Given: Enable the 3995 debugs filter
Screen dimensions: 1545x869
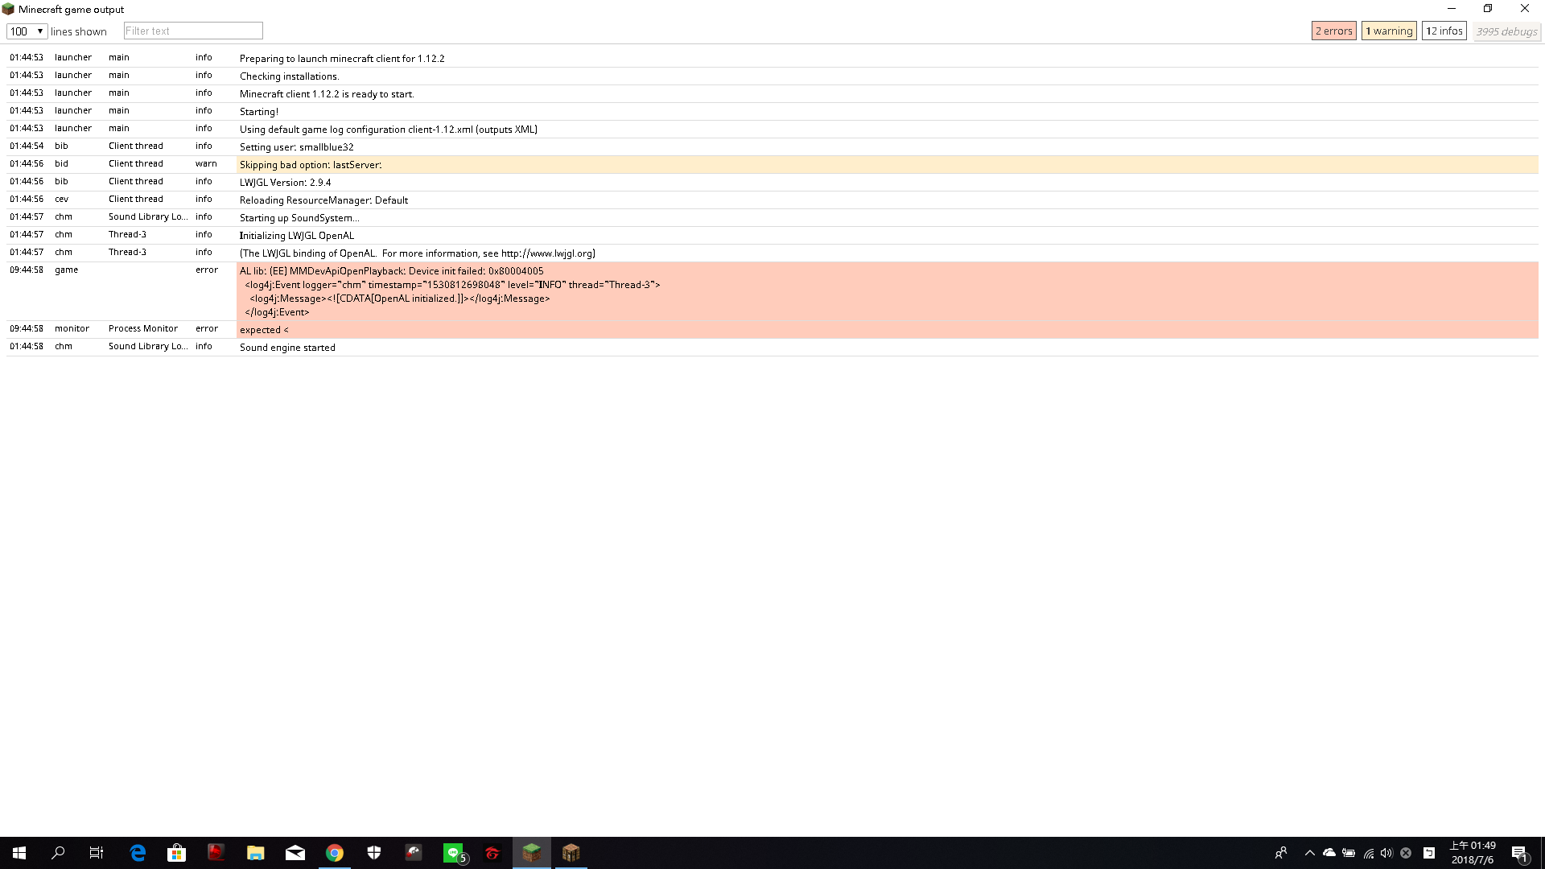Looking at the screenshot, I should (1506, 31).
